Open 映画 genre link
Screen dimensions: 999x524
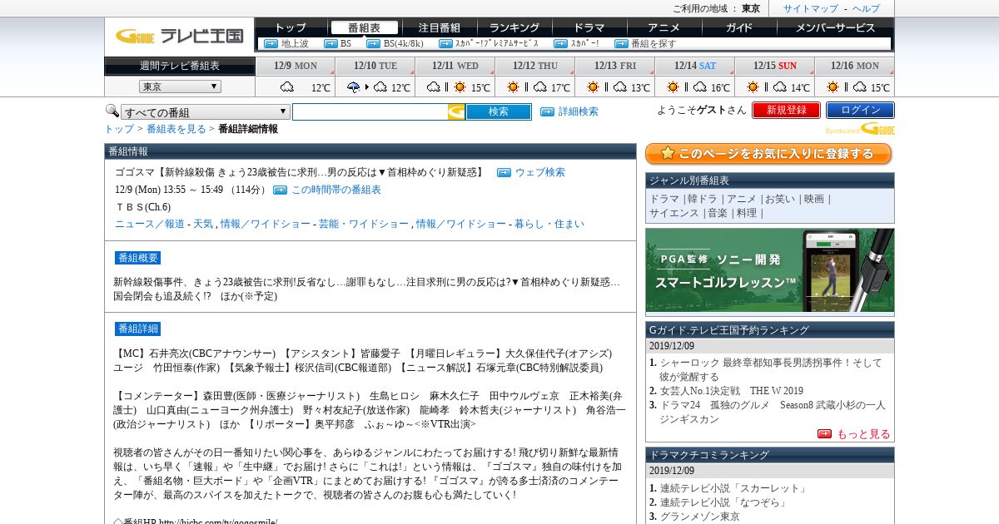814,199
